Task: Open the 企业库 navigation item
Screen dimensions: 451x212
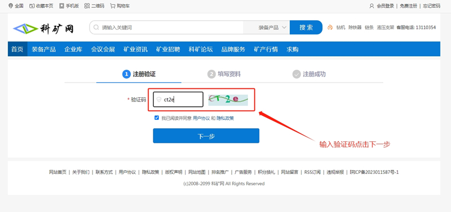Action: point(73,49)
